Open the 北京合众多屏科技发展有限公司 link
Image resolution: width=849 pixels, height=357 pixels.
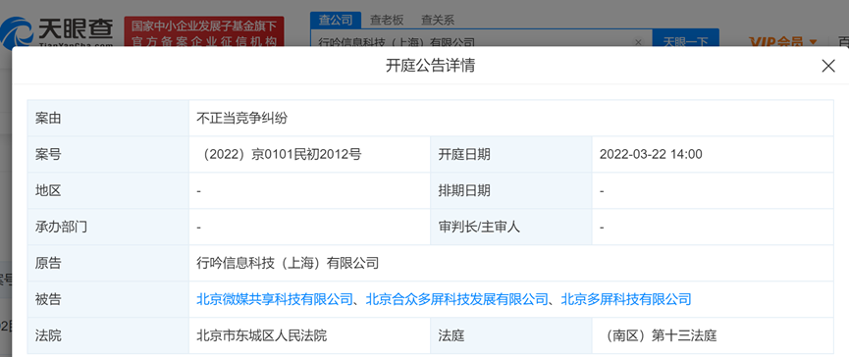point(457,299)
